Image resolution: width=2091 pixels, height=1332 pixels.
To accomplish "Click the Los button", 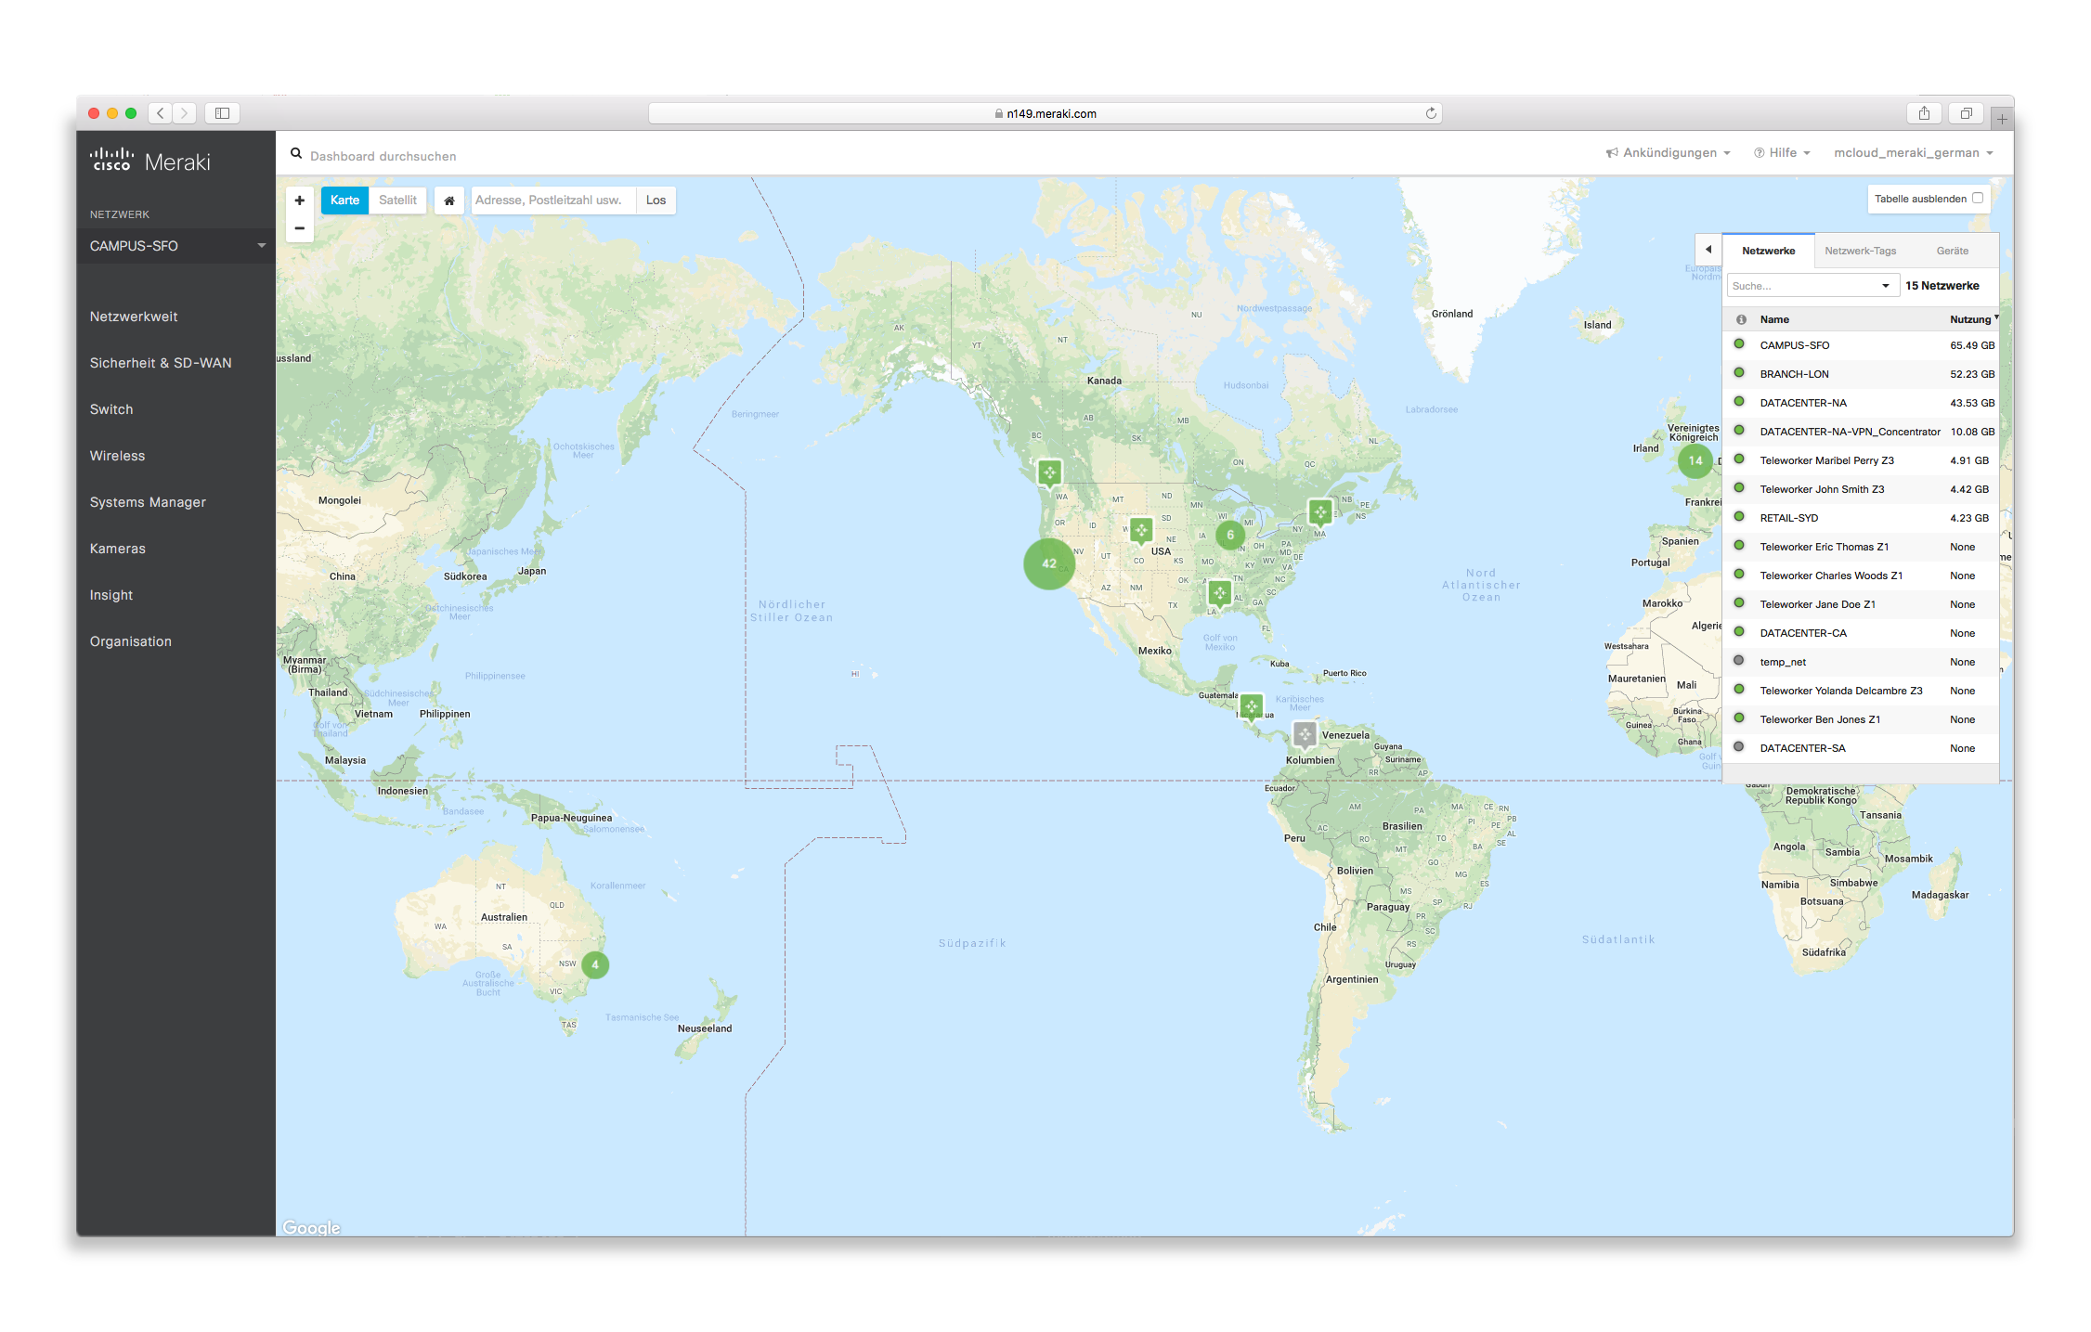I will point(656,200).
